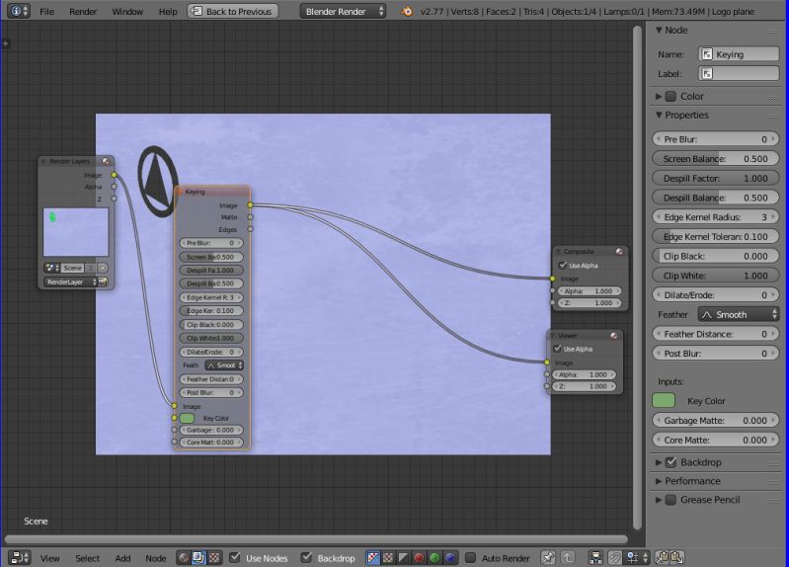Click the pin node tree icon
Image resolution: width=789 pixels, height=567 pixels.
(x=548, y=557)
